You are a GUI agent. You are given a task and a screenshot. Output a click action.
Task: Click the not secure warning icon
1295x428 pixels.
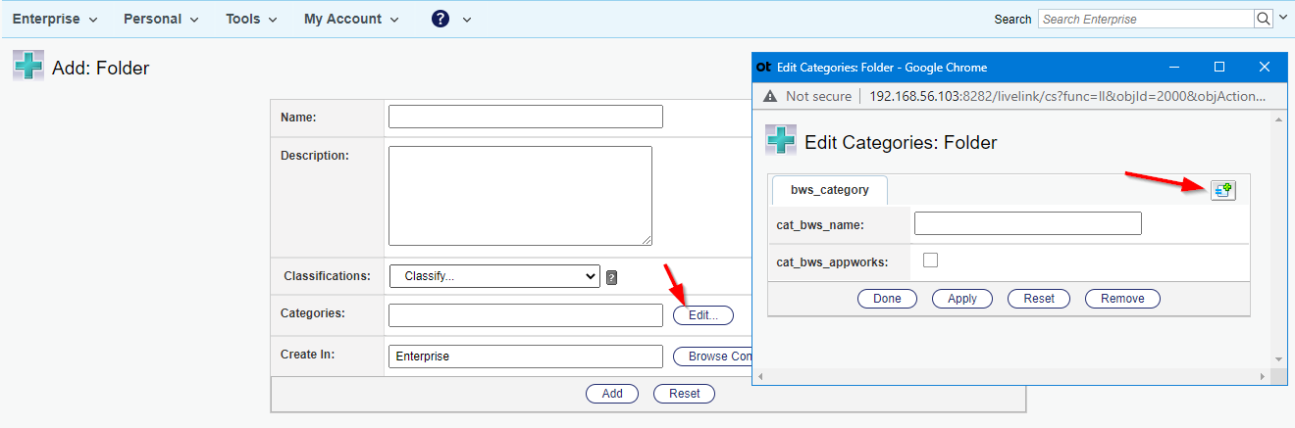(769, 96)
